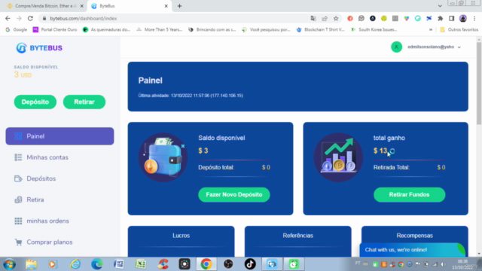482x271 pixels.
Task: Click the browser back arrow
Action: (8, 18)
